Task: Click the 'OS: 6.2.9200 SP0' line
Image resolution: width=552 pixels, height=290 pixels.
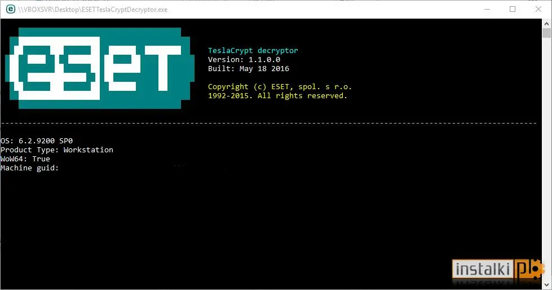Action: click(37, 141)
